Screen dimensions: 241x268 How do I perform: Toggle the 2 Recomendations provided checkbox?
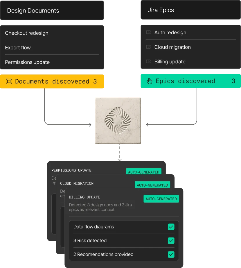point(171,255)
